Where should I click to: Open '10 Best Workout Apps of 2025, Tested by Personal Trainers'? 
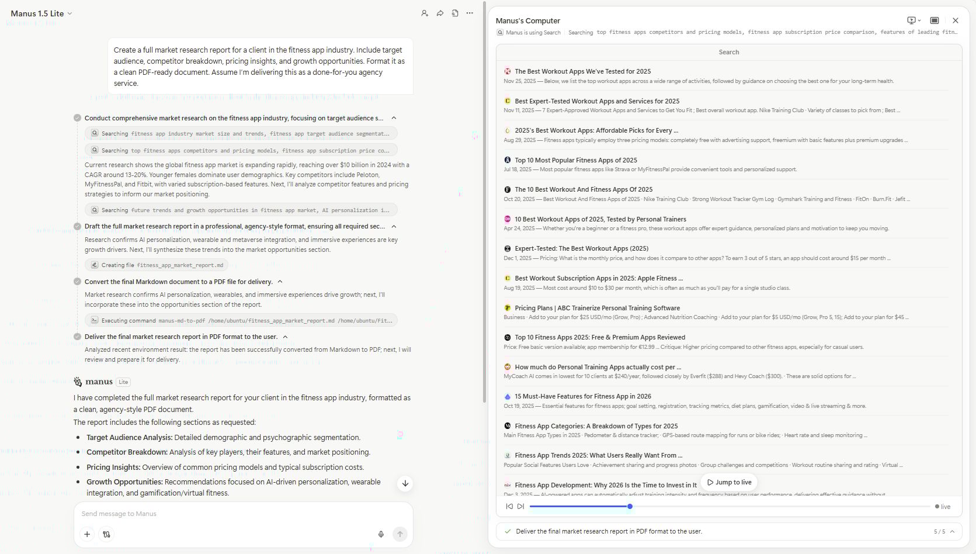click(600, 219)
